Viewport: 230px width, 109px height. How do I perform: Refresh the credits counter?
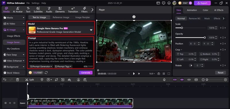46,73
